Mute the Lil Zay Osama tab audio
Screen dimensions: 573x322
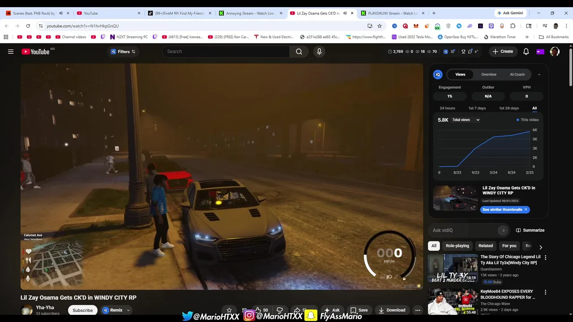pos(345,13)
